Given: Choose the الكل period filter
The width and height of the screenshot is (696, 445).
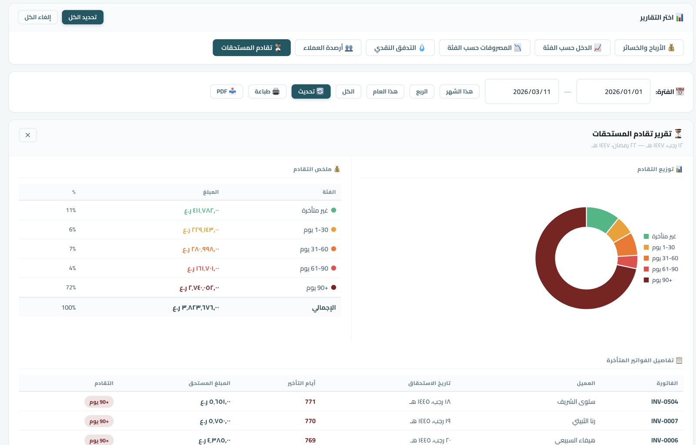Looking at the screenshot, I should point(348,91).
